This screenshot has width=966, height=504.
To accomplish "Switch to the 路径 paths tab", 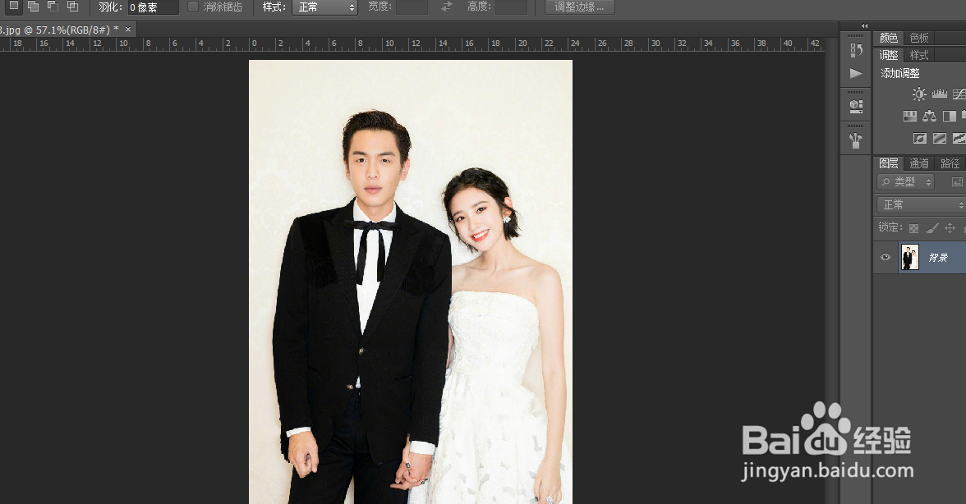I will pos(950,163).
